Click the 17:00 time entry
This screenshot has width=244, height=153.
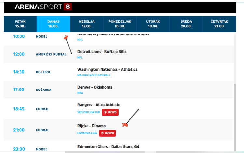click(x=19, y=90)
